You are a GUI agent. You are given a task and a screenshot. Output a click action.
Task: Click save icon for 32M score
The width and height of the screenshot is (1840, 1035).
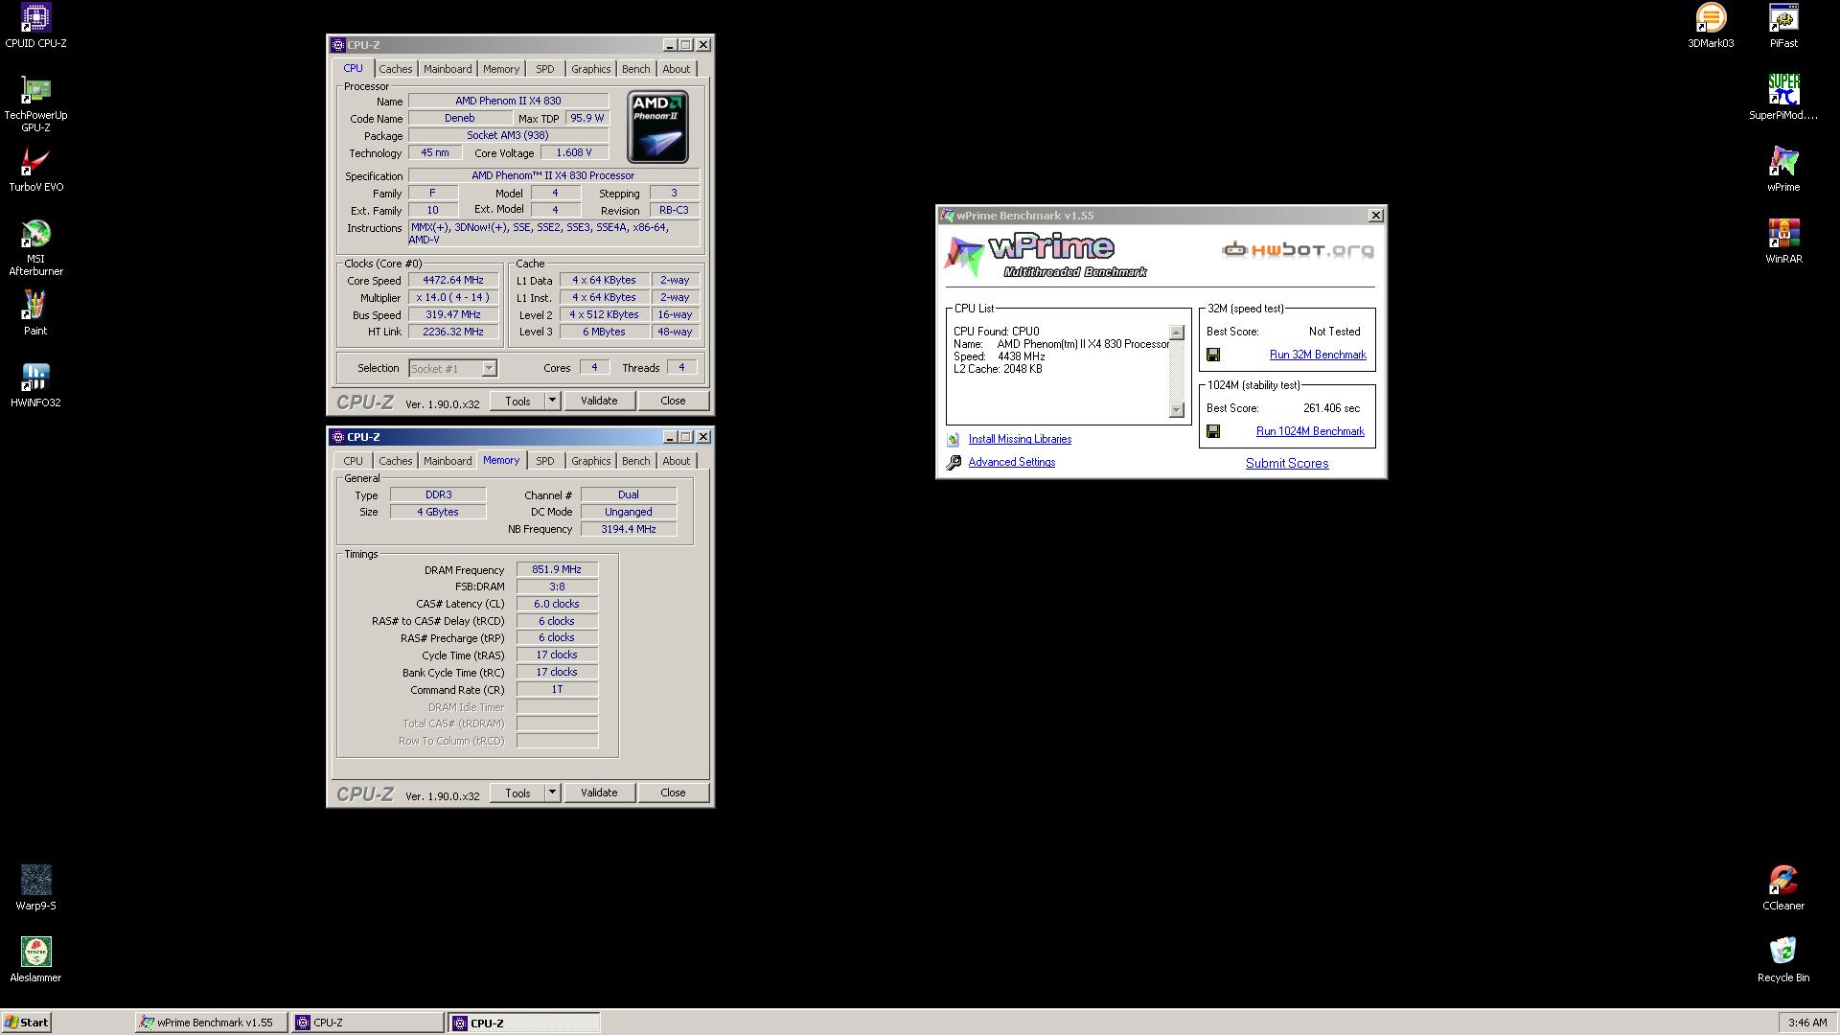1213,355
